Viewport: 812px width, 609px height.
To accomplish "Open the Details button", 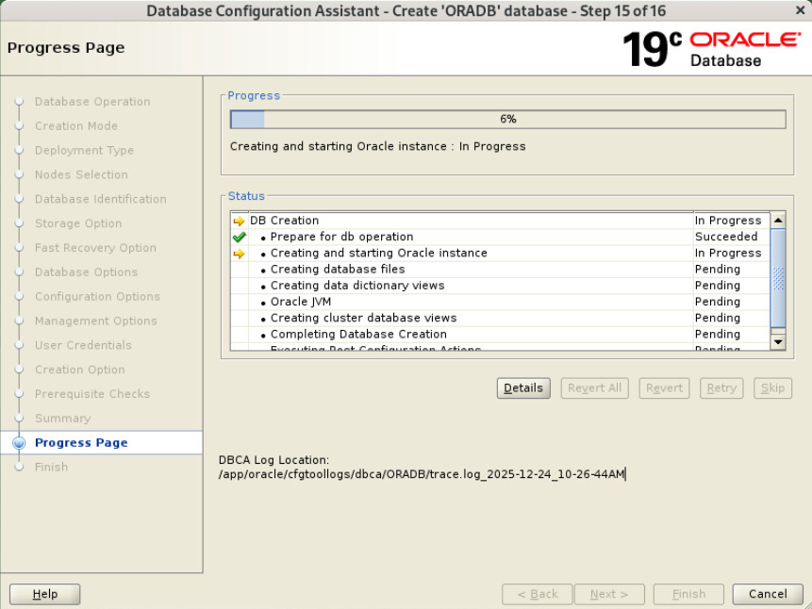I will tap(523, 387).
